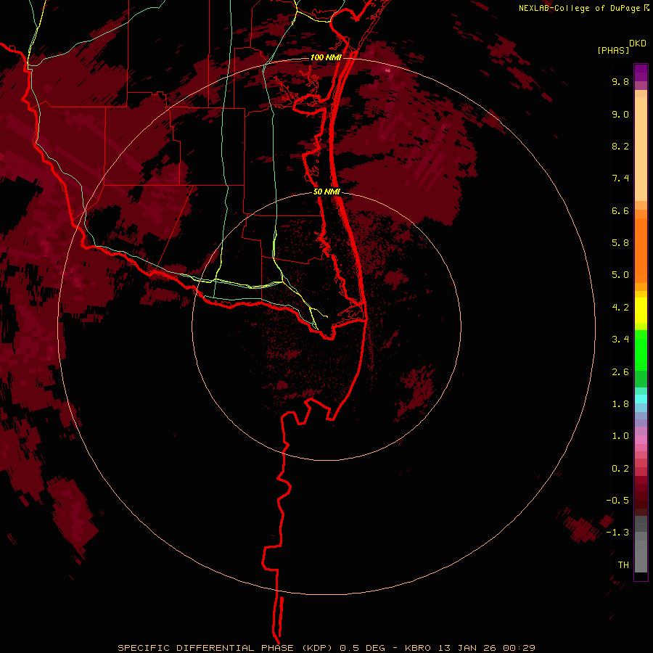Click the 100 NMI range ring label
This screenshot has width=653, height=653.
click(x=326, y=57)
